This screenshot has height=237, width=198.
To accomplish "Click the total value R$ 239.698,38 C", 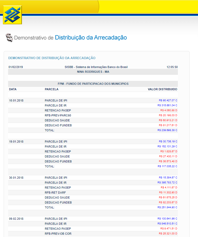I will tap(167, 130).
